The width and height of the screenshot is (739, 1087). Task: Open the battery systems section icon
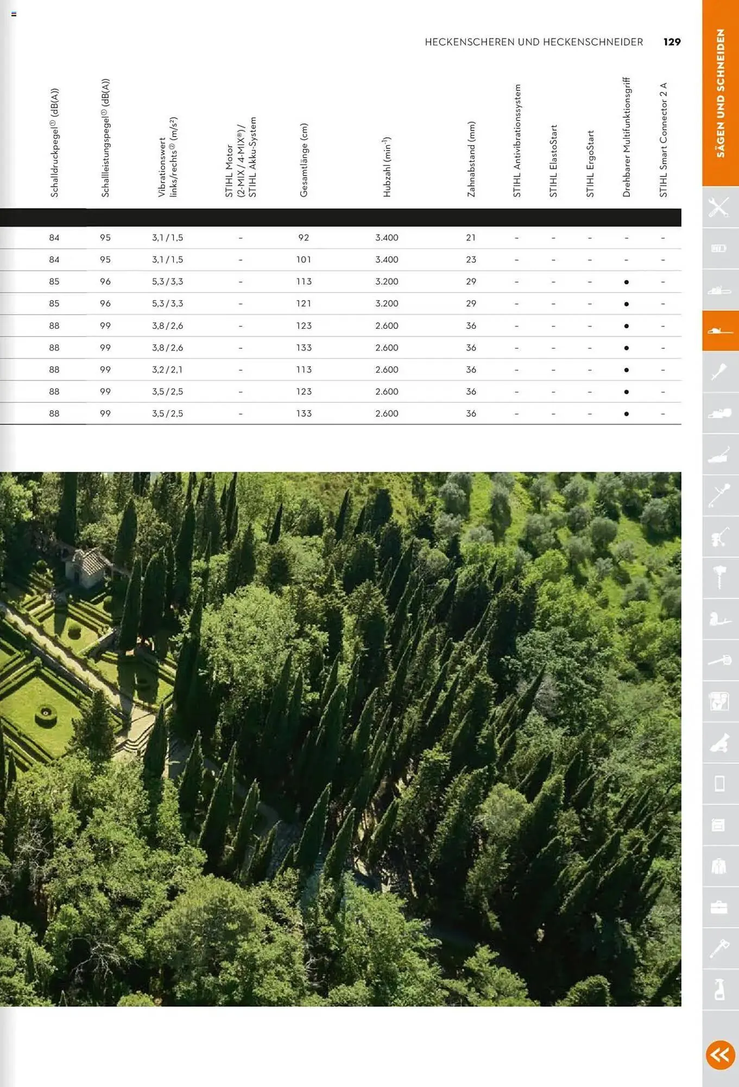point(720,248)
